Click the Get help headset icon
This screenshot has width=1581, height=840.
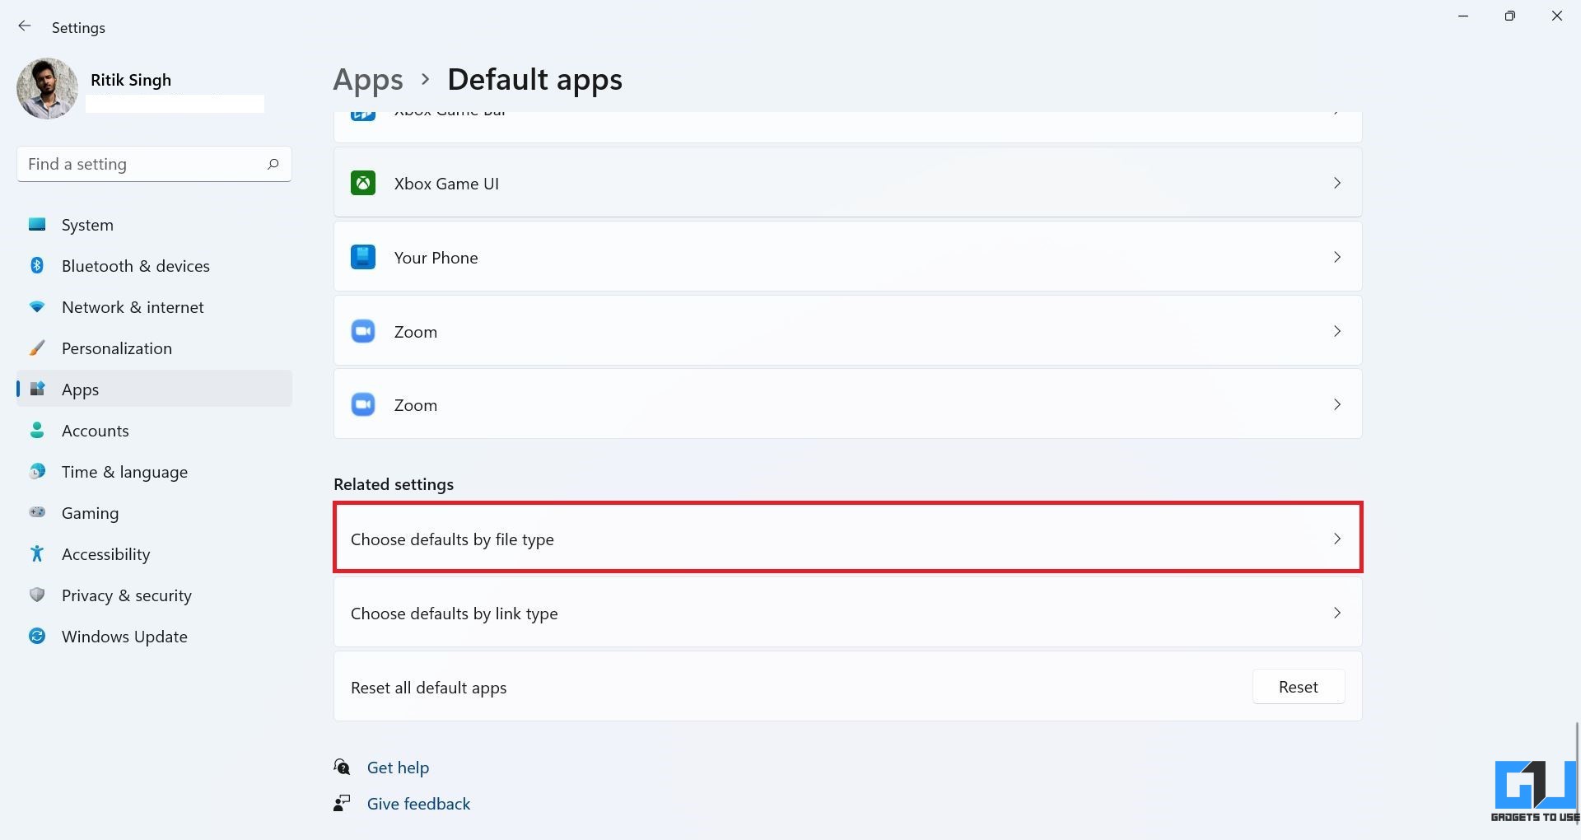pos(343,768)
